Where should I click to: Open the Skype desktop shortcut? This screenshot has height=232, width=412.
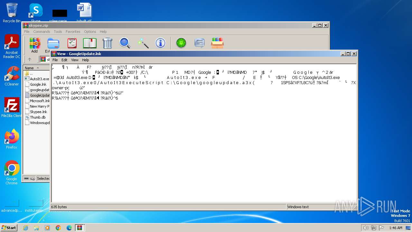pos(35,13)
